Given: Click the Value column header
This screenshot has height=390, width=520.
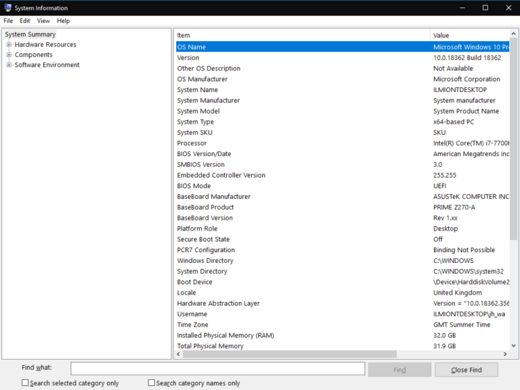Looking at the screenshot, I should (x=470, y=35).
